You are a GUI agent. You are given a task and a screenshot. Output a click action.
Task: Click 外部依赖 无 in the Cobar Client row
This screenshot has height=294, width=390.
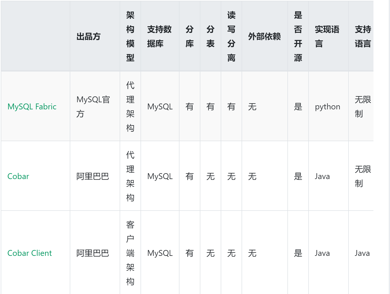pyautogui.click(x=252, y=253)
